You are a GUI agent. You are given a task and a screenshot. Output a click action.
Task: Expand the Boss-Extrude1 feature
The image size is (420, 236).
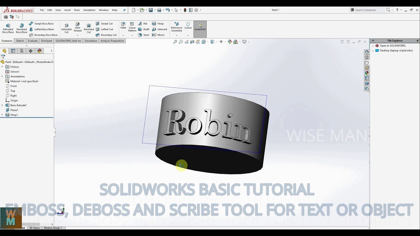point(2,105)
